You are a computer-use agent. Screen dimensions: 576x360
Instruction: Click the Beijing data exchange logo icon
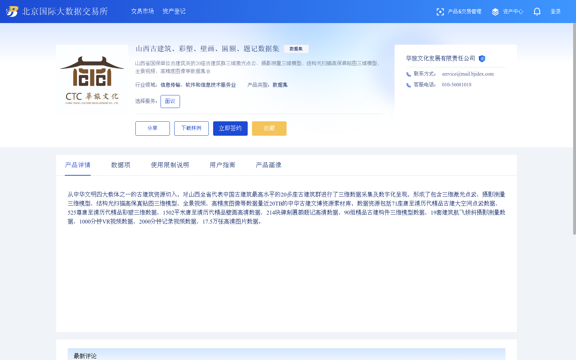click(12, 12)
